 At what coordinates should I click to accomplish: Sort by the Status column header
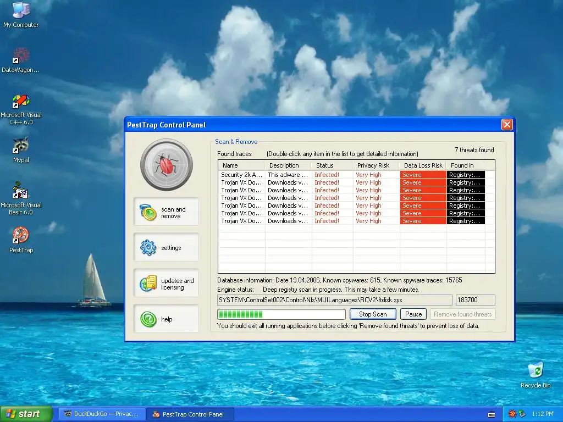(x=332, y=165)
